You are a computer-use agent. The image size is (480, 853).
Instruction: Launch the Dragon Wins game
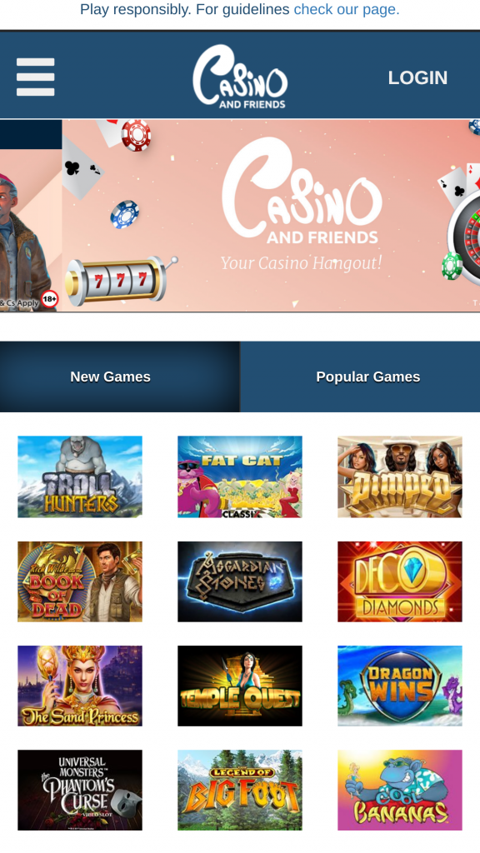(400, 686)
